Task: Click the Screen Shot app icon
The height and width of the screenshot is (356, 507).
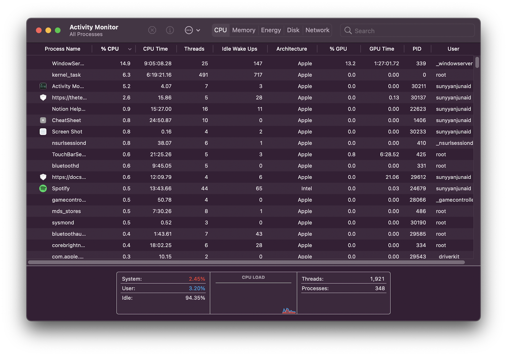Action: point(43,132)
